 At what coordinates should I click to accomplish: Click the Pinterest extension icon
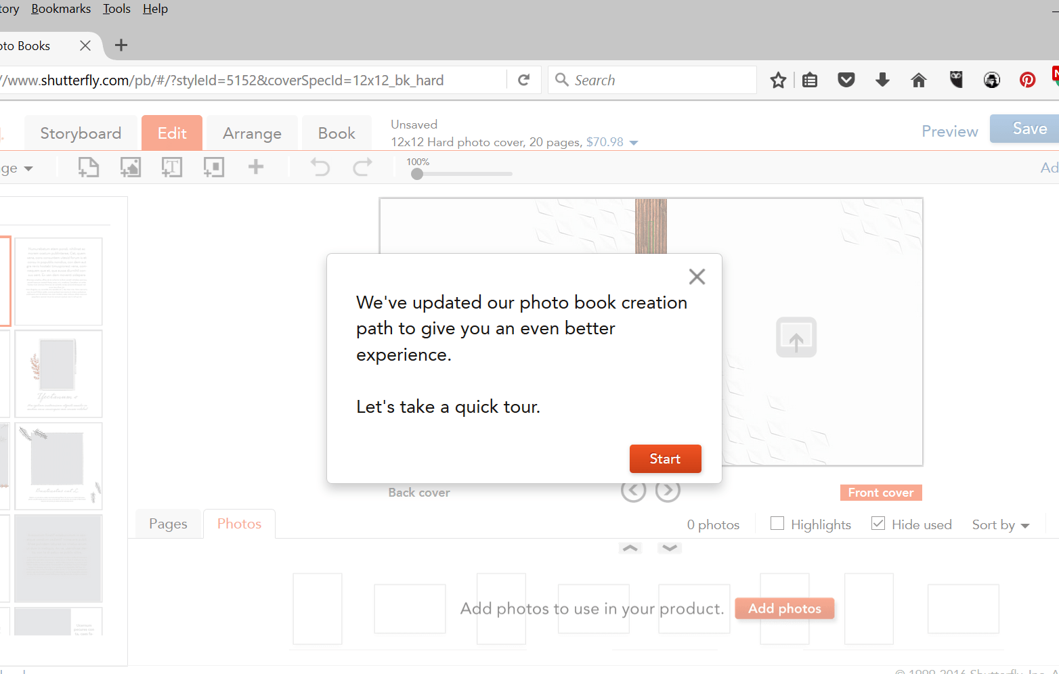(x=1028, y=80)
